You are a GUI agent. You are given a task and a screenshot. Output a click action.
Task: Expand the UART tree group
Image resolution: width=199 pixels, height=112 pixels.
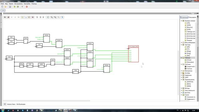(181, 77)
